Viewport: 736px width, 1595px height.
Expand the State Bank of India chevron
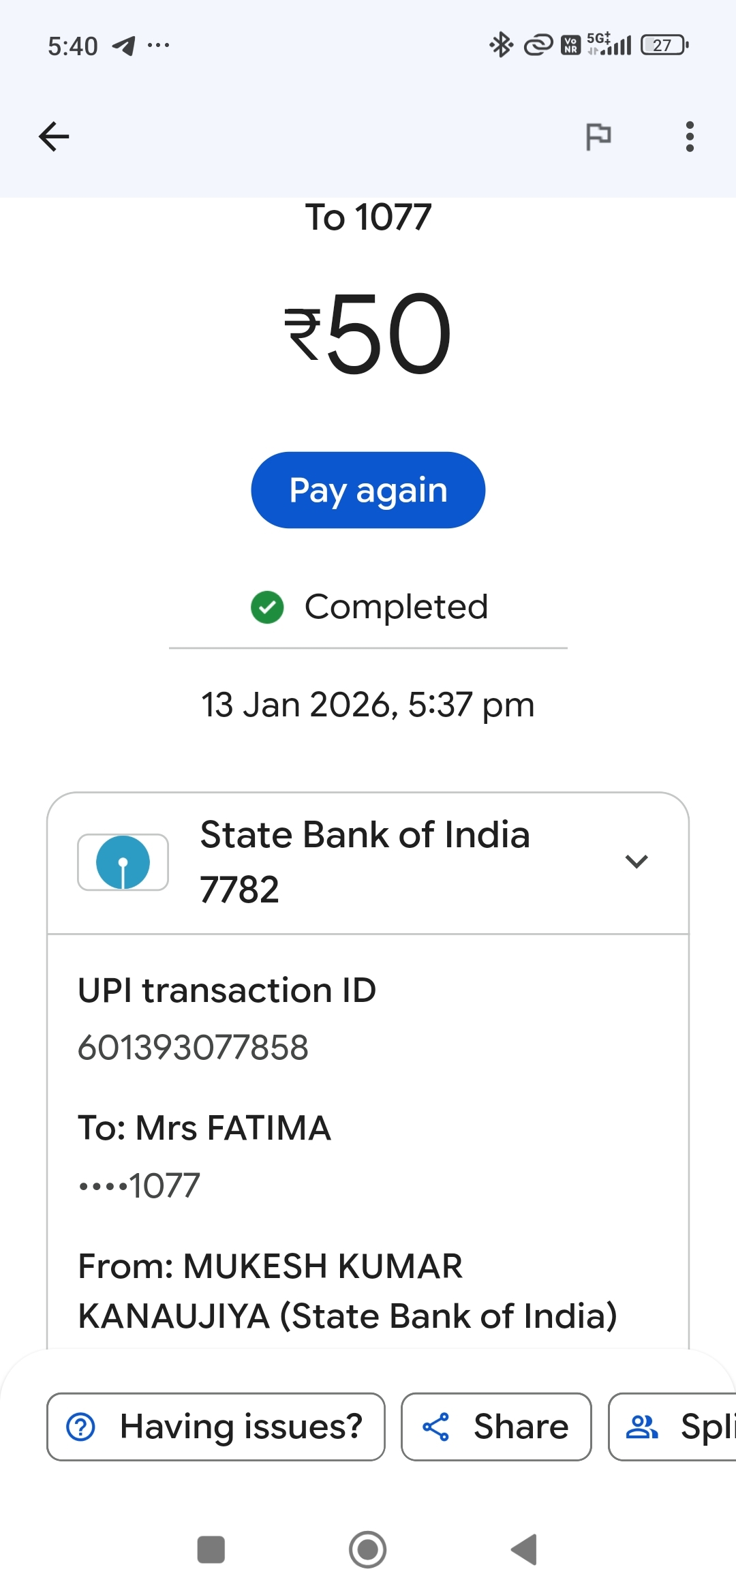pos(636,862)
